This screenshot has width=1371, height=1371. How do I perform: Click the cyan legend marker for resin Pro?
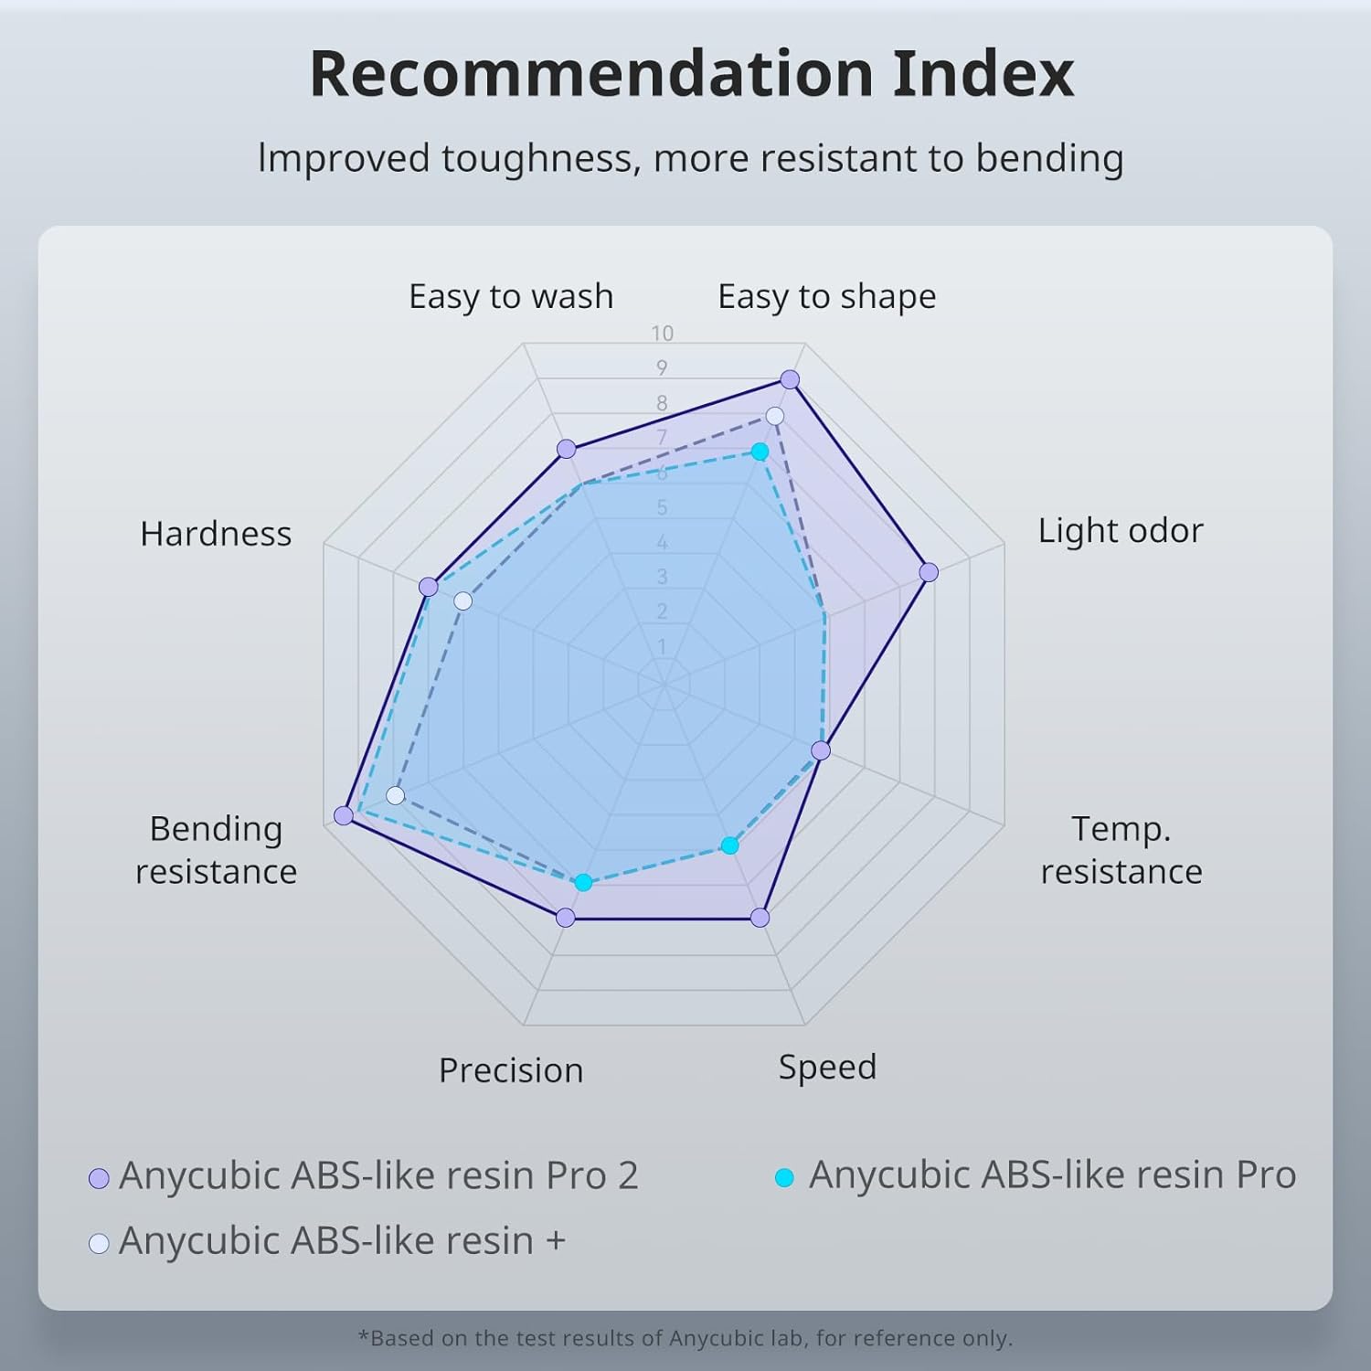tap(784, 1177)
